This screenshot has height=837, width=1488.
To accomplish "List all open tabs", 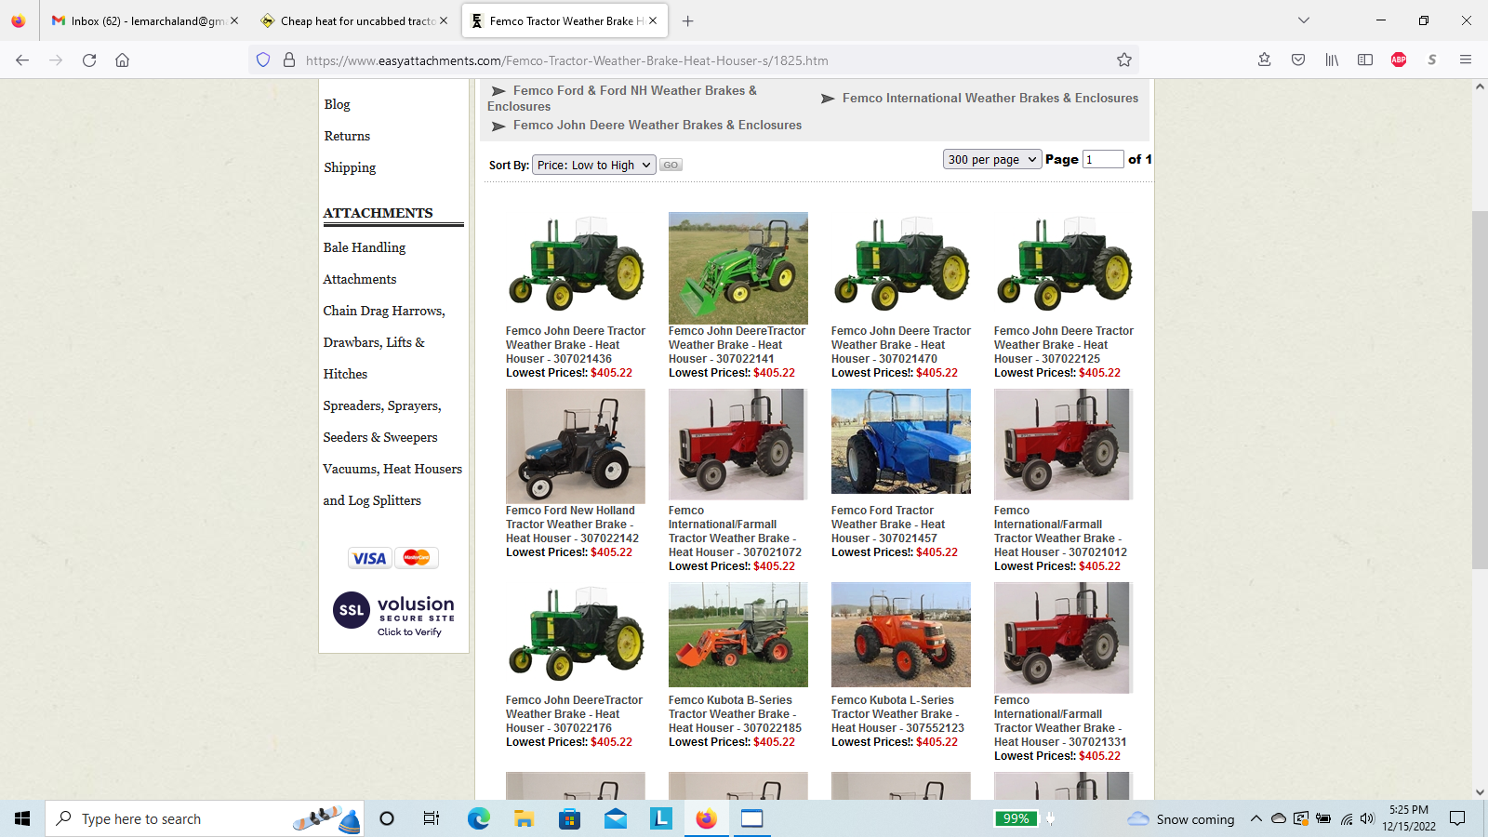I will [1304, 20].
